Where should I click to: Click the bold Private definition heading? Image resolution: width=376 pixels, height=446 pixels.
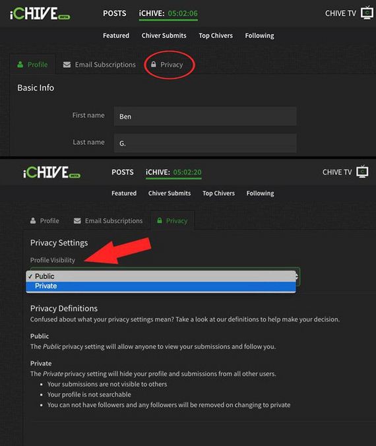[41, 364]
